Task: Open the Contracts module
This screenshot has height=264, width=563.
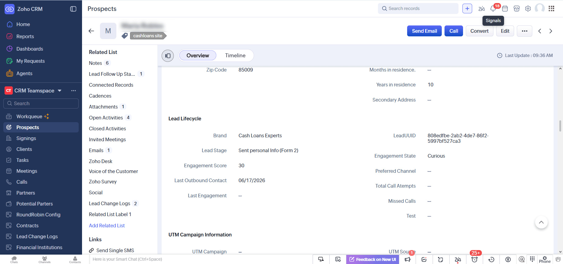Action: pyautogui.click(x=41, y=226)
